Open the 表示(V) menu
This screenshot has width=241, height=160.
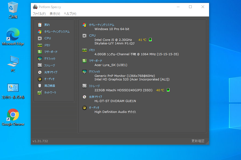pyautogui.click(x=55, y=14)
